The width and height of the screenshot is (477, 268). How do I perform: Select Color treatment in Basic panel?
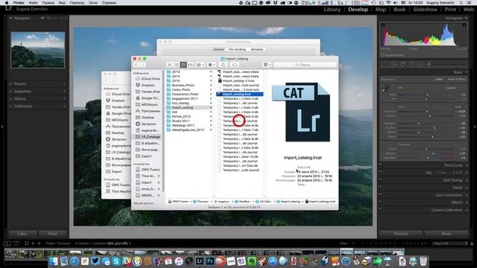[x=439, y=80]
